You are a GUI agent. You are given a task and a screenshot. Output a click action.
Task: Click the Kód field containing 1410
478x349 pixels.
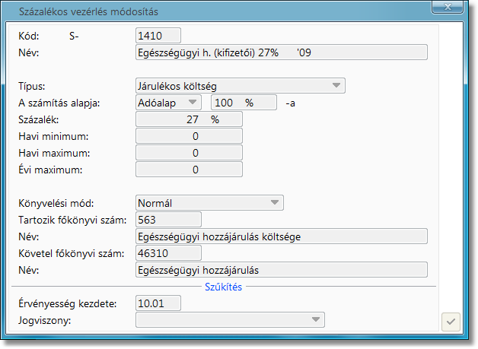(158, 35)
